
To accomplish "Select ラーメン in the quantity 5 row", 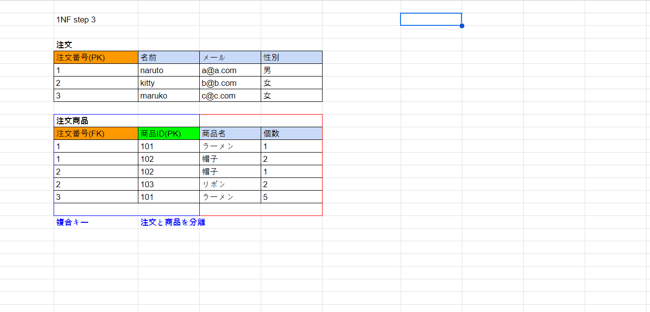I will 230,197.
